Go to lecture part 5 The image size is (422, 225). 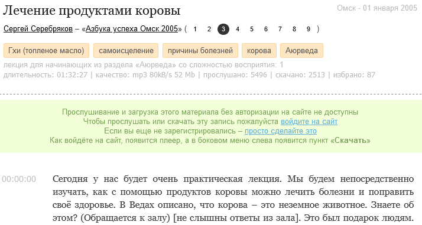(252, 29)
